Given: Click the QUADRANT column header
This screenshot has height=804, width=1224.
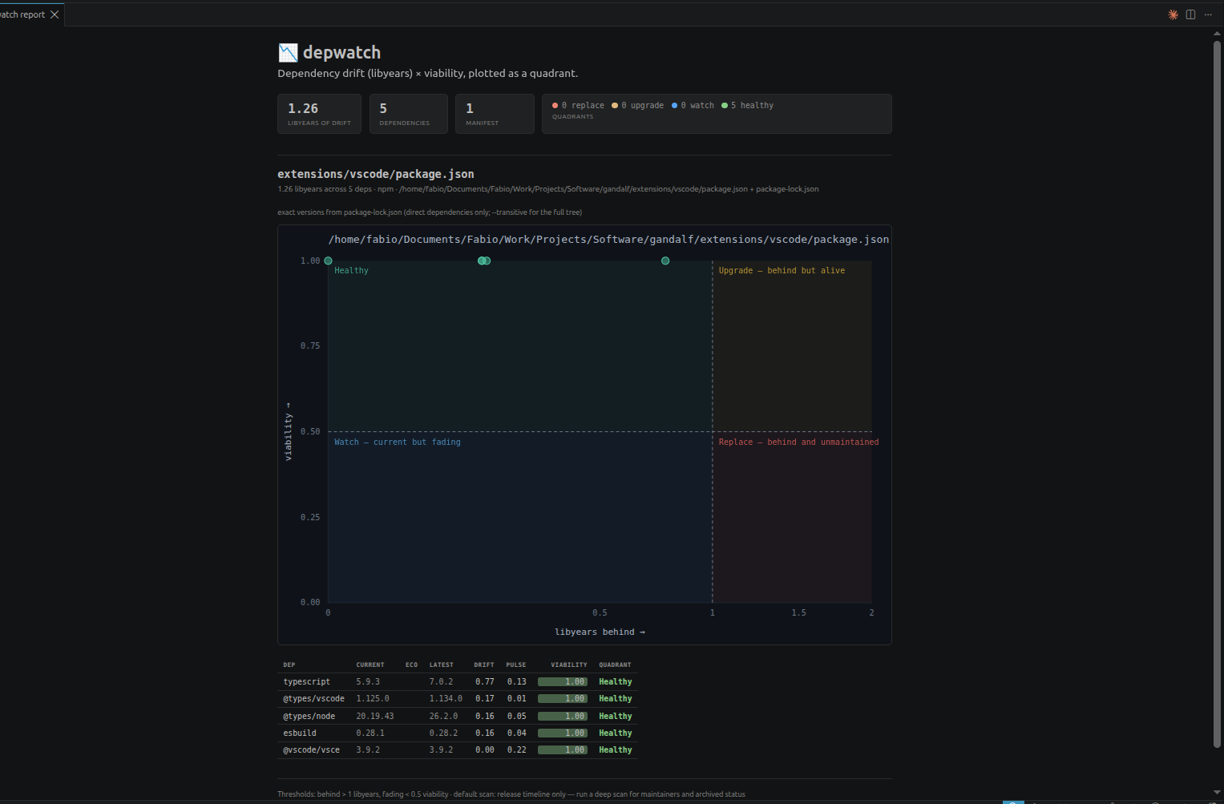Looking at the screenshot, I should click(x=615, y=665).
